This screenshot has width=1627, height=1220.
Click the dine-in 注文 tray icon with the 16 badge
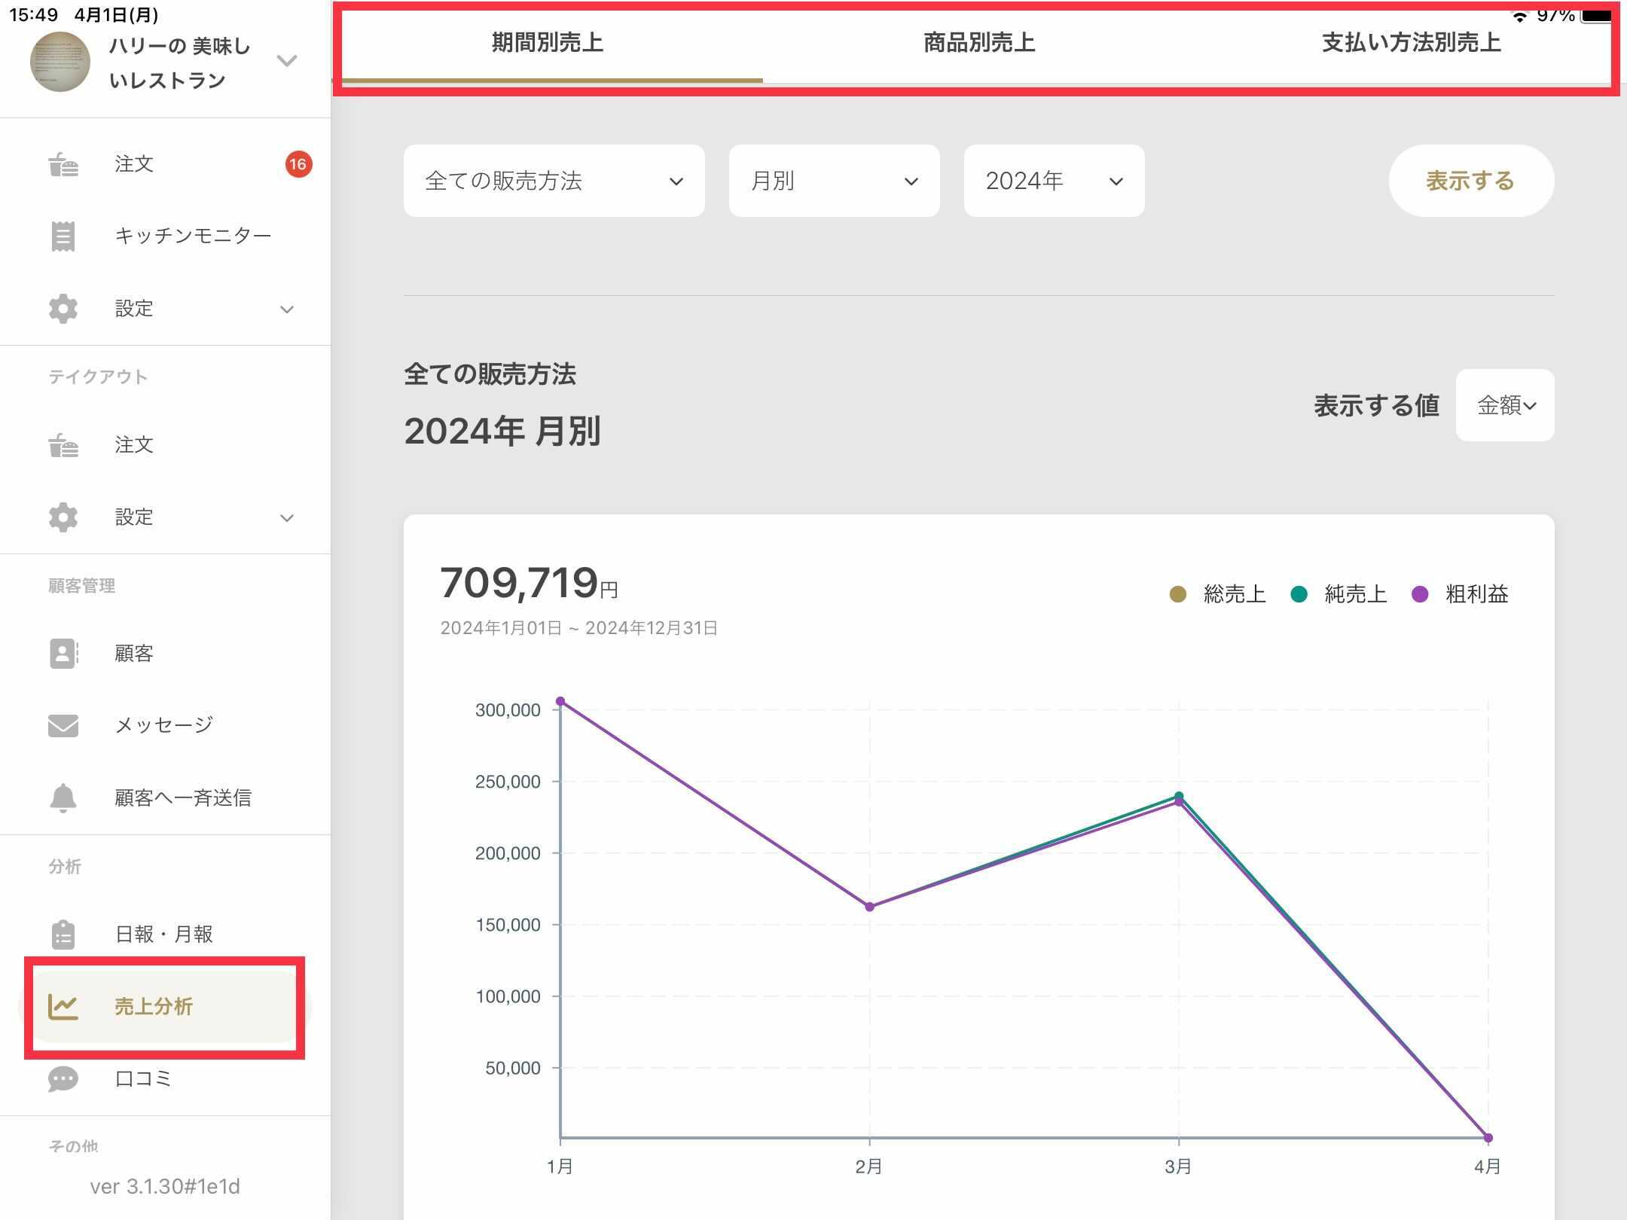pos(63,164)
